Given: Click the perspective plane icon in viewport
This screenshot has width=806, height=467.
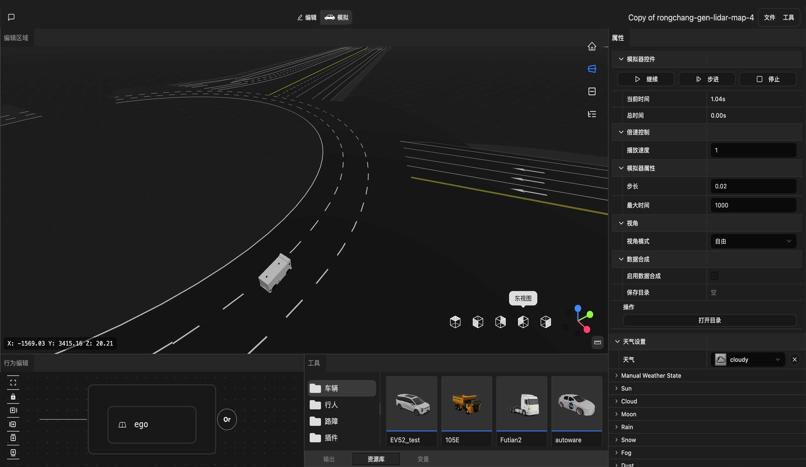Looking at the screenshot, I should (592, 69).
